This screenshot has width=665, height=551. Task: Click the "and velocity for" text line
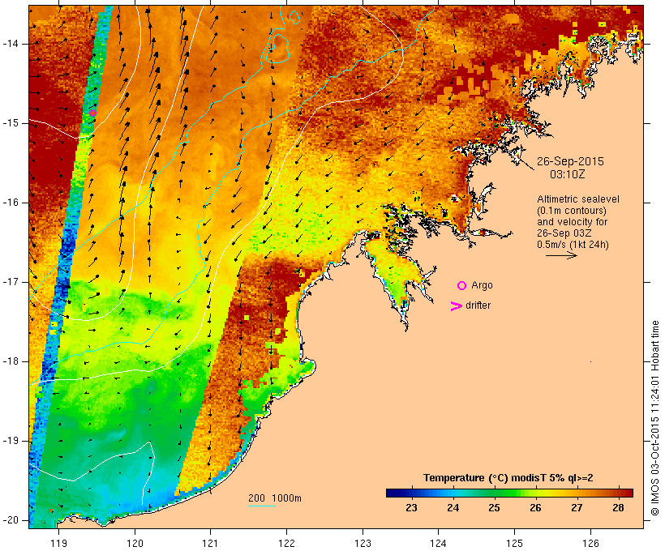click(572, 222)
